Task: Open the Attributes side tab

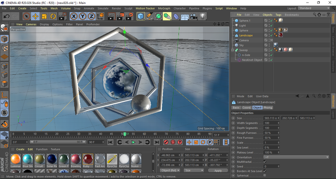Action: [333, 100]
